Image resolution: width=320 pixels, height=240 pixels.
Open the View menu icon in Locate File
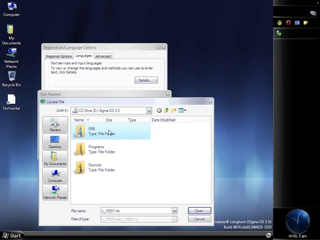[x=182, y=110]
